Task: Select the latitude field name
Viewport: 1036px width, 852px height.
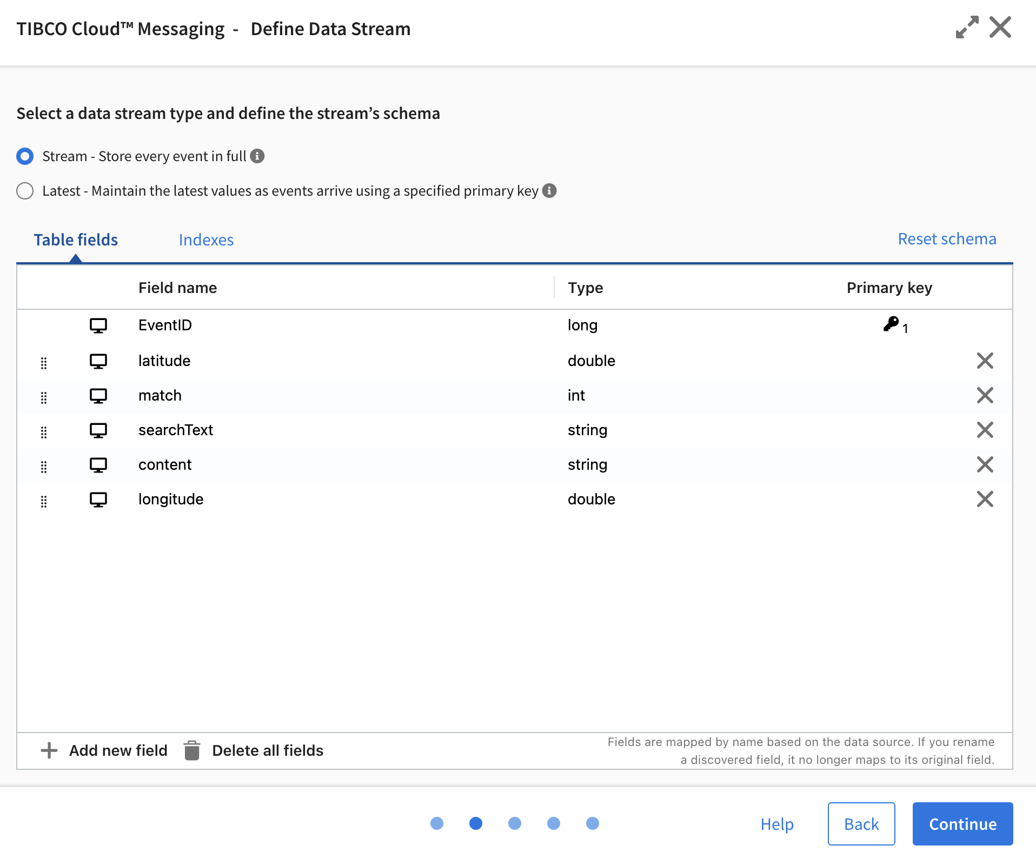Action: click(x=164, y=361)
